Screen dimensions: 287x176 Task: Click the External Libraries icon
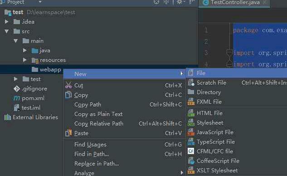click(x=8, y=117)
